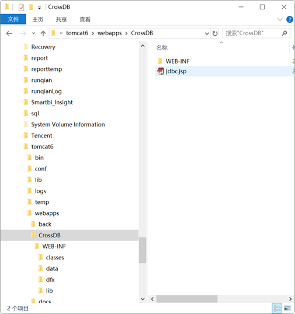Select runqian folder in the tree
This screenshot has width=295, height=314.
pyautogui.click(x=41, y=80)
